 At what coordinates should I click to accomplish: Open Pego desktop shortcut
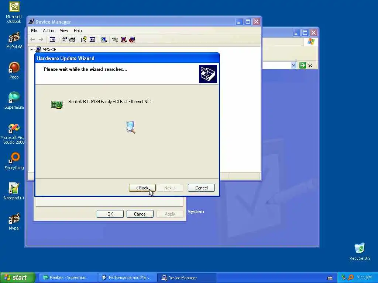click(x=14, y=70)
